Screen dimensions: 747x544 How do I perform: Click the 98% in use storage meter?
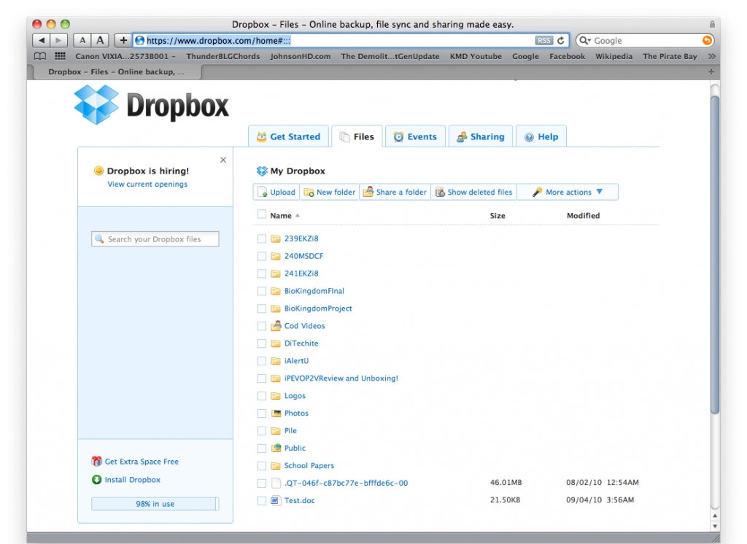pos(155,503)
